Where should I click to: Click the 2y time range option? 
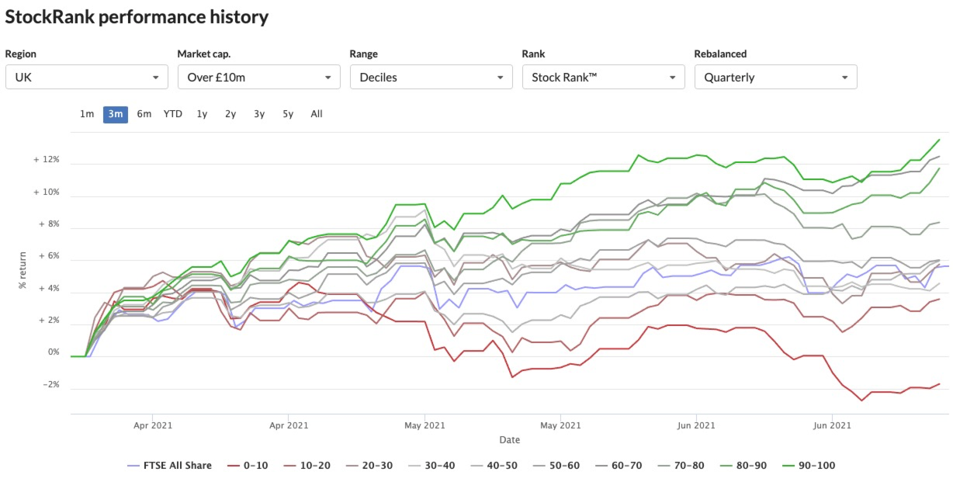230,114
